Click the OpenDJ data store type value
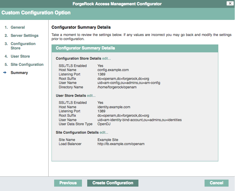 pos(104,124)
